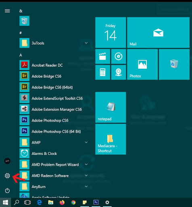Screen dimensions: 192x207
Task: Open taskbar Search magnifier
Action: click(x=17, y=203)
